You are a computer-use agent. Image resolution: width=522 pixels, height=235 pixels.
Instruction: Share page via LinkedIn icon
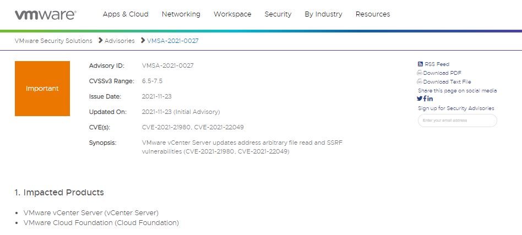(x=430, y=99)
